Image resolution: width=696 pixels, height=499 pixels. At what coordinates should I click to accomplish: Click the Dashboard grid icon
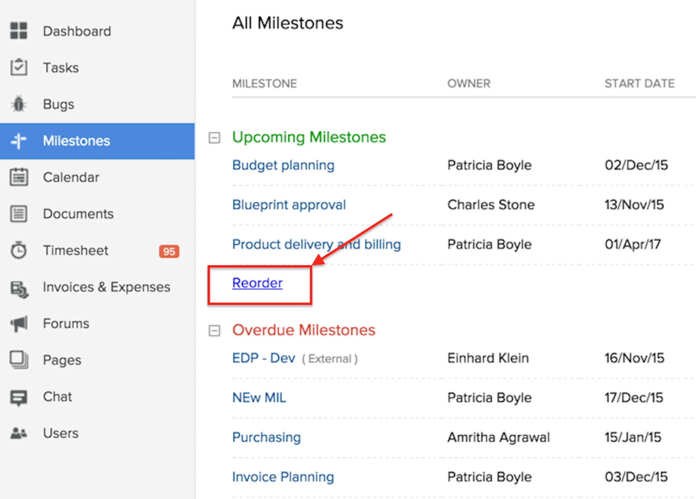point(19,31)
